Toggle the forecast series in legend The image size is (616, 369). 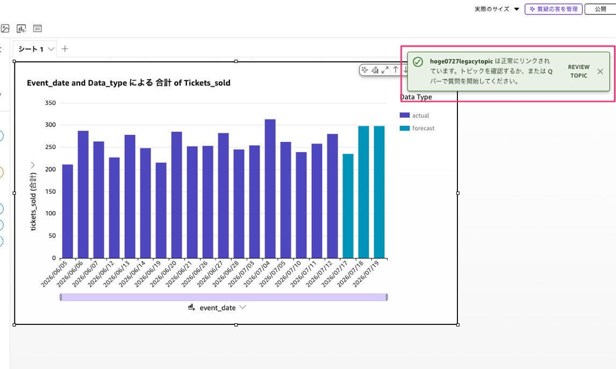pos(417,128)
